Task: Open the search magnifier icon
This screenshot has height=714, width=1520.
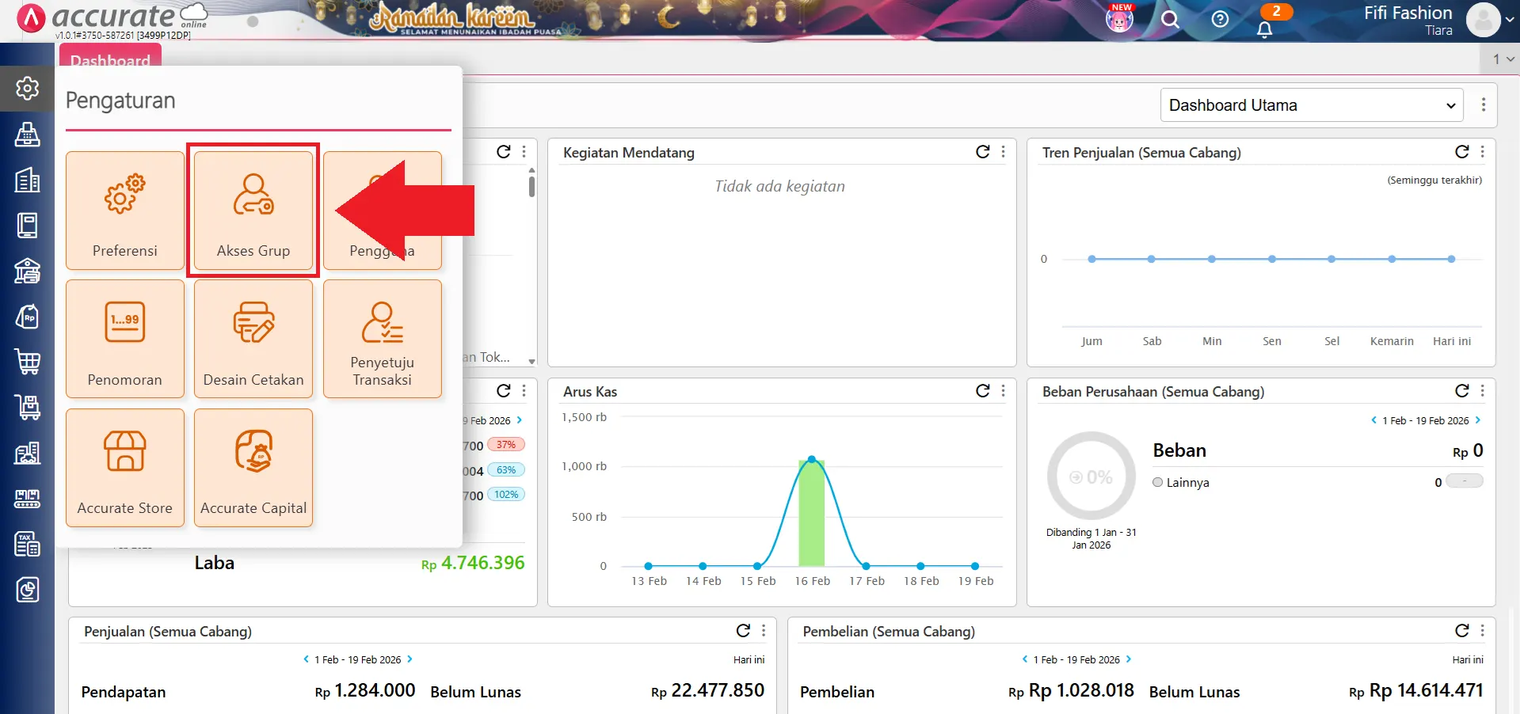Action: click(1170, 20)
